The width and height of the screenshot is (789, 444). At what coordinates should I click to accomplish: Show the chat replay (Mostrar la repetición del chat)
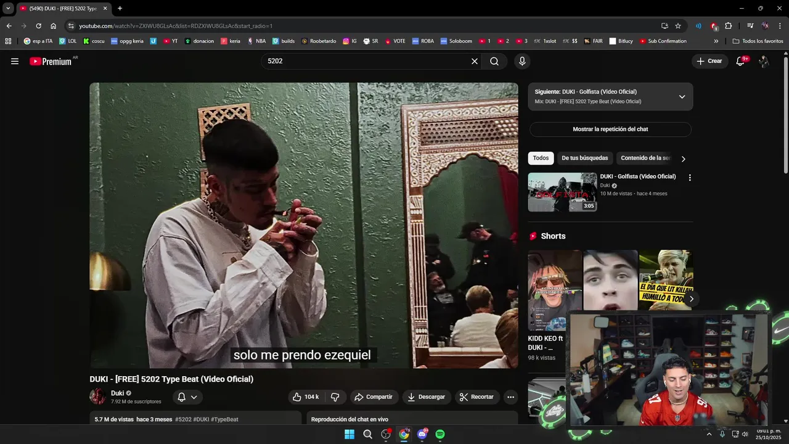pyautogui.click(x=610, y=129)
